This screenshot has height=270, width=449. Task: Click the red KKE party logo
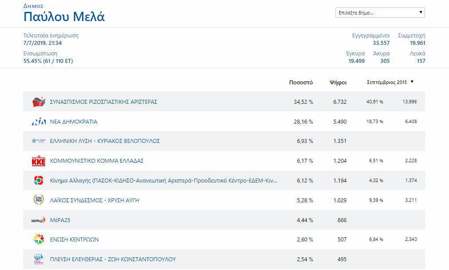[x=39, y=161]
